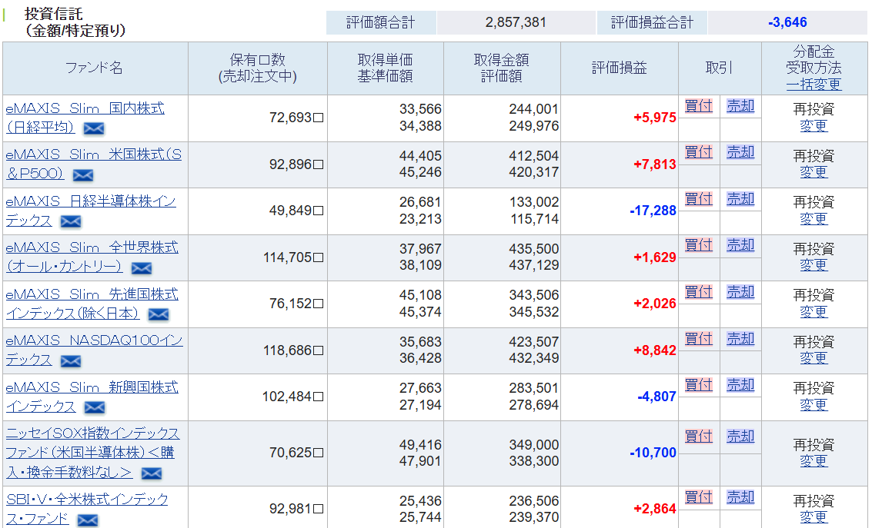Click 買付 for eMAXIS 日経半導体株インデックス
872x528 pixels.
(x=699, y=199)
